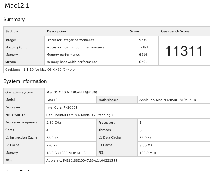Click the System Information heading
Screen dimensions: 211x171
point(25,81)
